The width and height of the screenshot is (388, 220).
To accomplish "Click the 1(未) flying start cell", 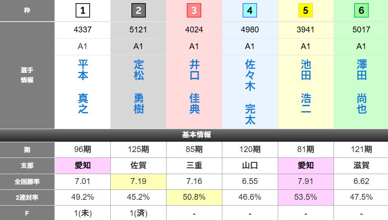I will point(83,213).
